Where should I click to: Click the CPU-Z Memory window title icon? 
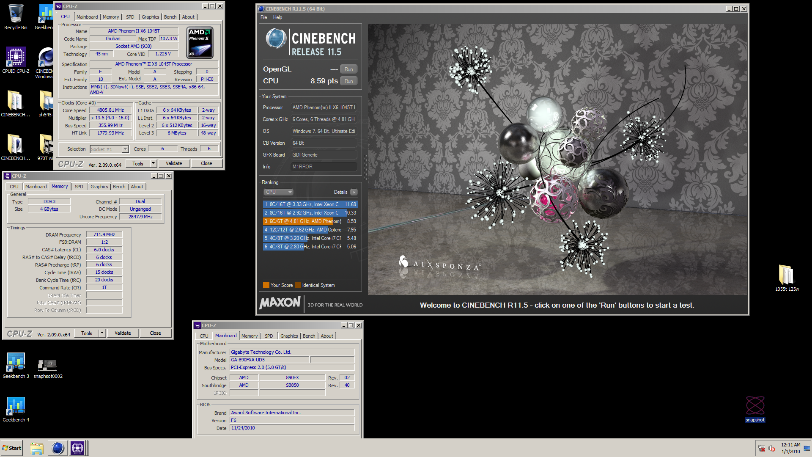(8, 176)
